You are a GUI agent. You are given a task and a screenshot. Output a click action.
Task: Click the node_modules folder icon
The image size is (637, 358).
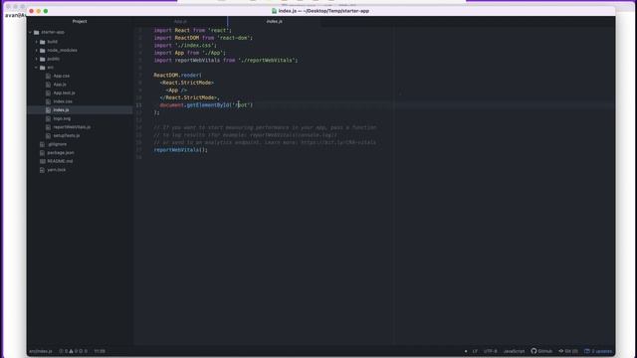(x=42, y=51)
